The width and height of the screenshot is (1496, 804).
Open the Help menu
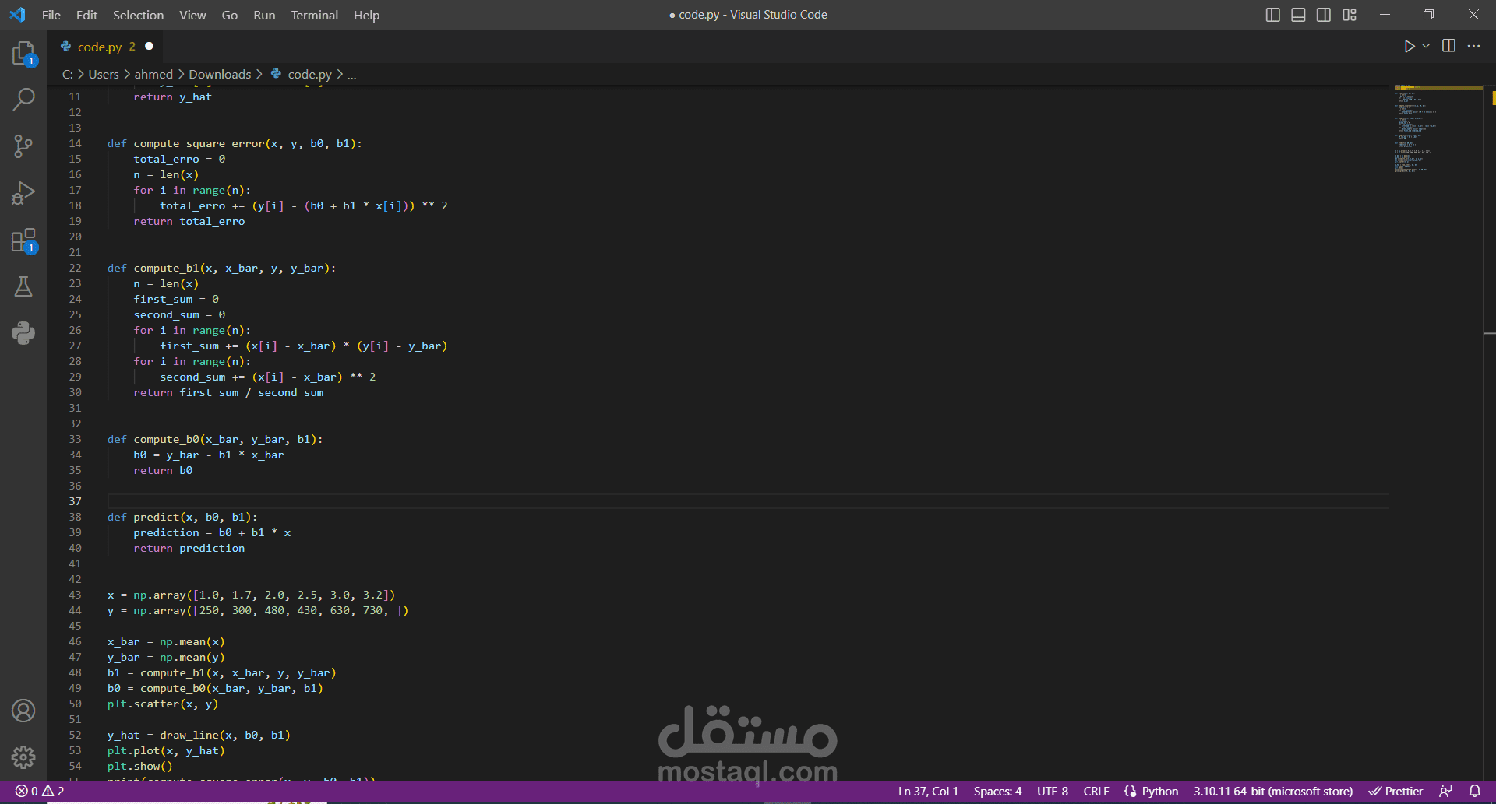tap(366, 15)
